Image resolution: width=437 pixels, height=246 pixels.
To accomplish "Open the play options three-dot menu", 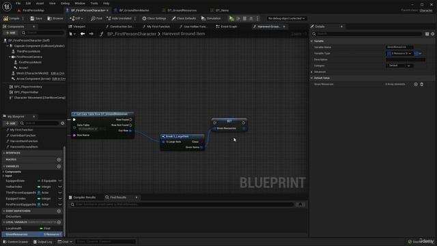I will click(257, 18).
